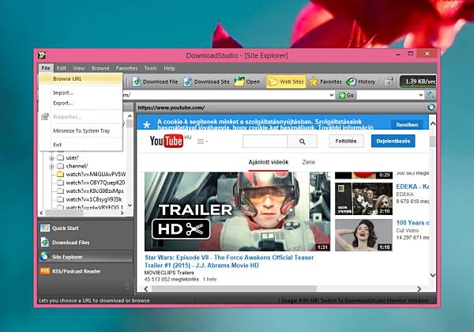This screenshot has height=332, width=474.
Task: Choose Exit from the File menu
Action: coord(81,145)
